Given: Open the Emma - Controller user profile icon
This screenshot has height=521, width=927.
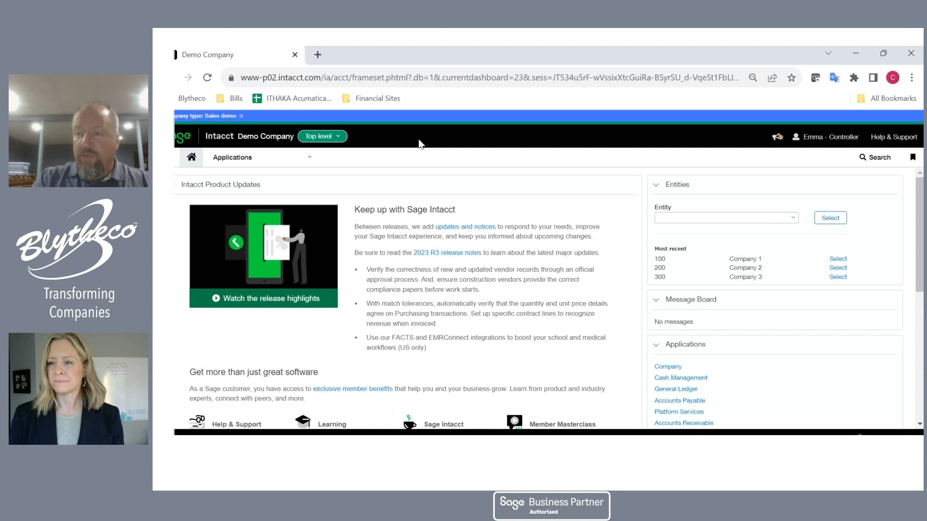Looking at the screenshot, I should point(795,137).
